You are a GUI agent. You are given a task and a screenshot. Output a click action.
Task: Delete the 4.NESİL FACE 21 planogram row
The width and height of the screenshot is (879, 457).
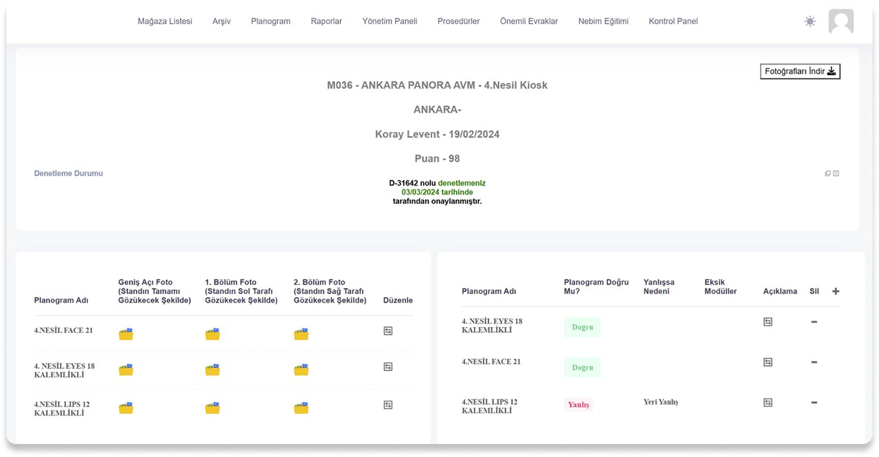(x=814, y=363)
